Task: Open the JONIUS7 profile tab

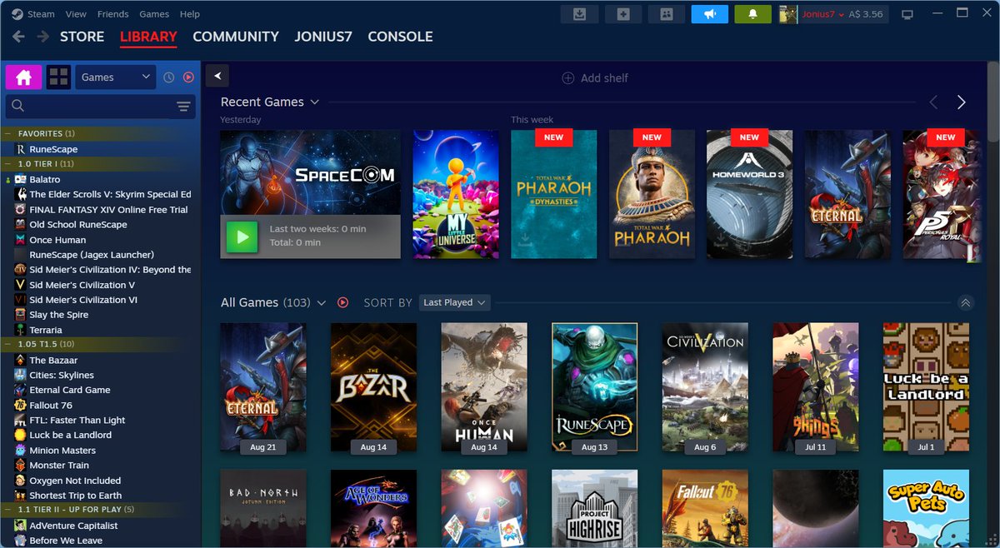Action: tap(323, 37)
